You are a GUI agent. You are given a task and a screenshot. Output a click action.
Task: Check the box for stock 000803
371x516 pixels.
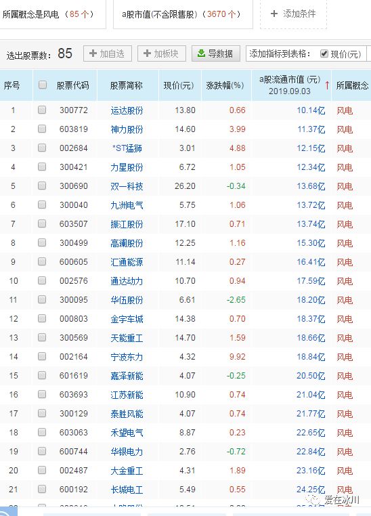(x=42, y=318)
